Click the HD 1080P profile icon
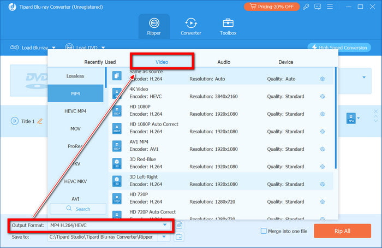Viewport: 382px width, 248px height. (117, 111)
